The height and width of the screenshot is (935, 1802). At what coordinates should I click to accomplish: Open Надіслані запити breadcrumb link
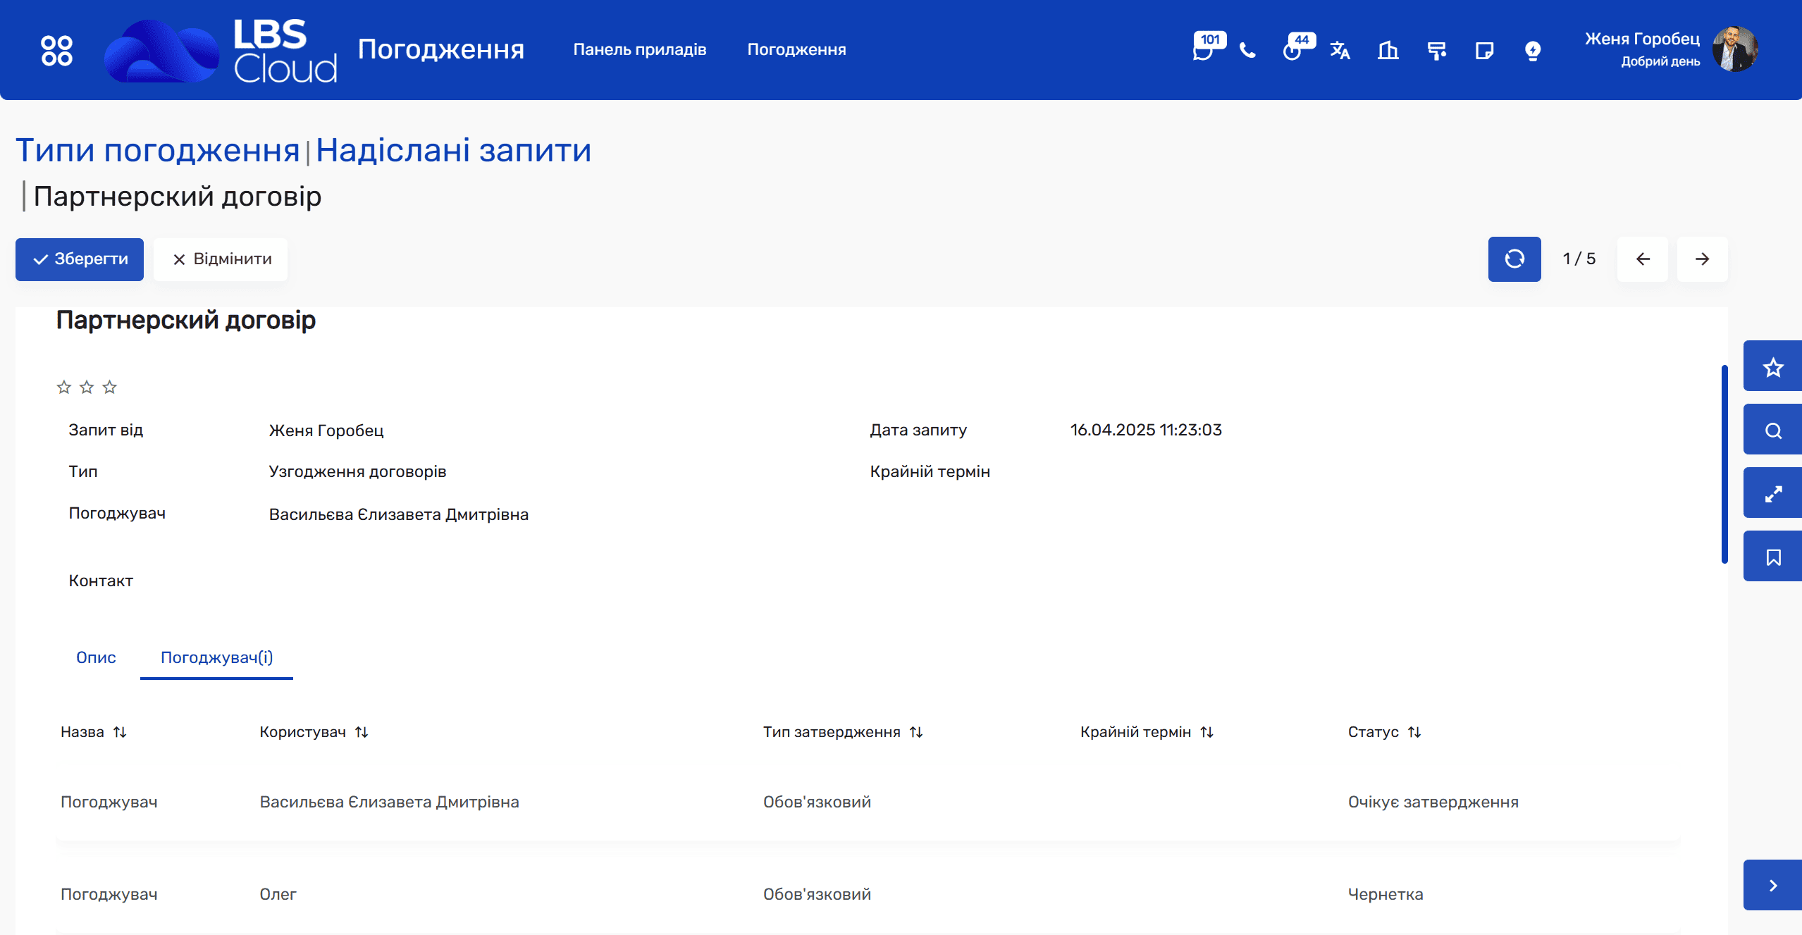(454, 150)
